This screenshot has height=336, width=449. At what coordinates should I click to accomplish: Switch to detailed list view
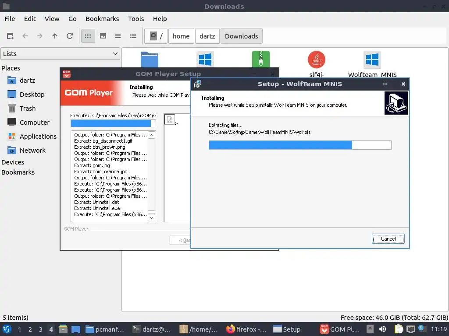point(133,36)
